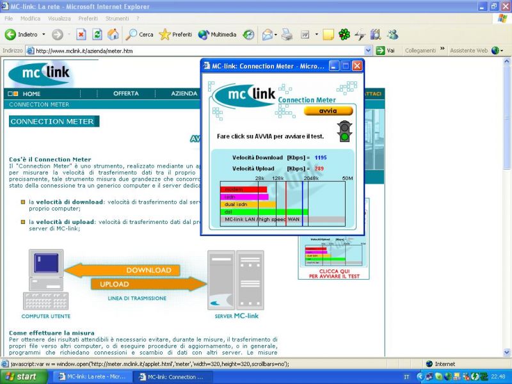Go to the Home page house icon
Image resolution: width=512 pixels, height=384 pixels.
113,35
